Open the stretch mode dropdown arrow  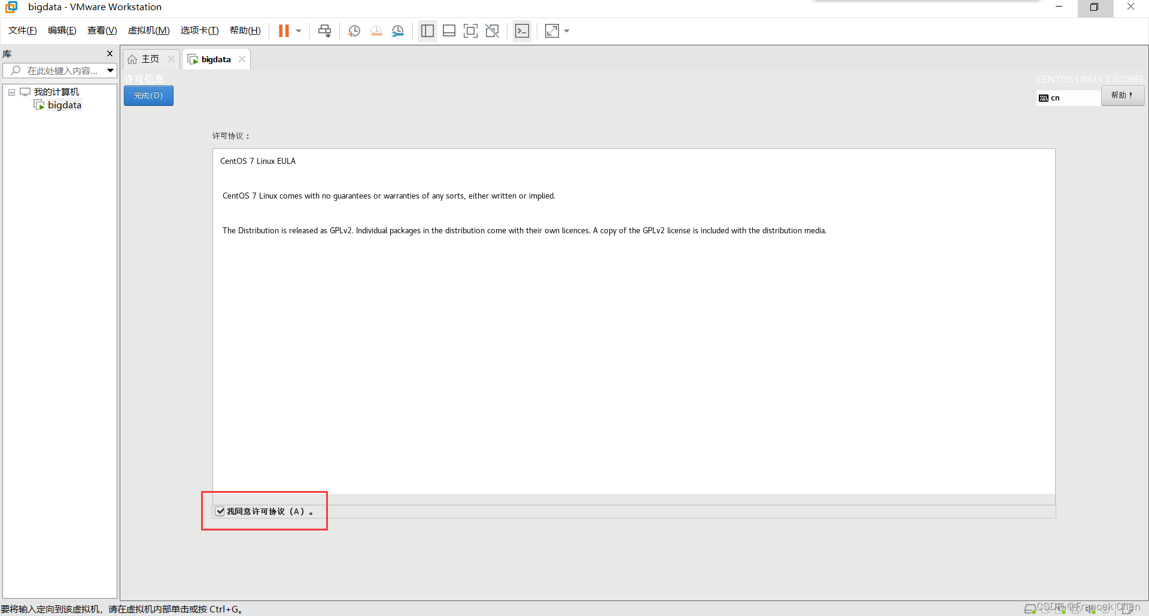click(567, 31)
